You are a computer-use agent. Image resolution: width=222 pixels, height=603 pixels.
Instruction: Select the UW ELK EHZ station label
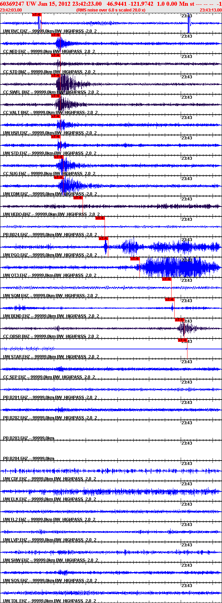pos(49,499)
